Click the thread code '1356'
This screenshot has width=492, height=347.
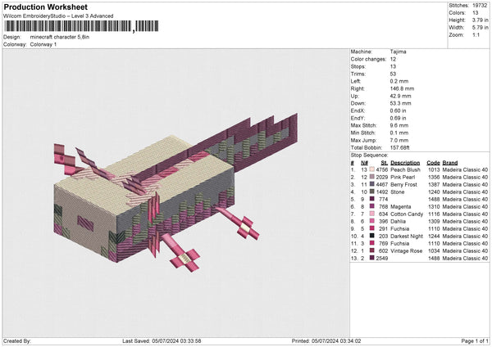pyautogui.click(x=434, y=178)
